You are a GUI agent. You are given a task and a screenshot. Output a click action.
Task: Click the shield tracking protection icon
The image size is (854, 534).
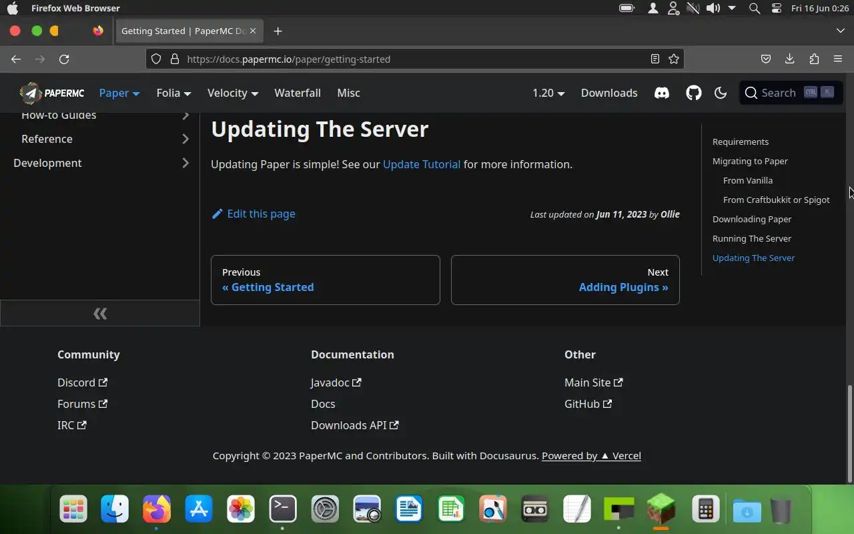(x=156, y=59)
